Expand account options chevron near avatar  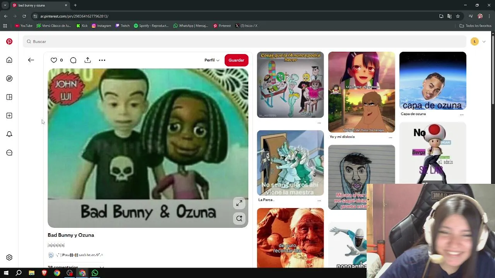484,42
